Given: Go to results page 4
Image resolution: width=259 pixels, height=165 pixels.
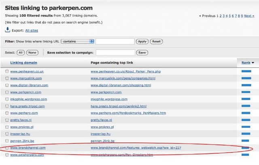Looking at the screenshot, I should [x=227, y=16].
